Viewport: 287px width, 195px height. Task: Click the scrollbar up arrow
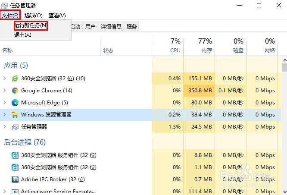(x=284, y=60)
